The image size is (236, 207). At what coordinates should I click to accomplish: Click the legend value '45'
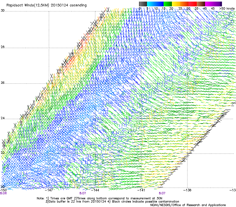point(213,8)
